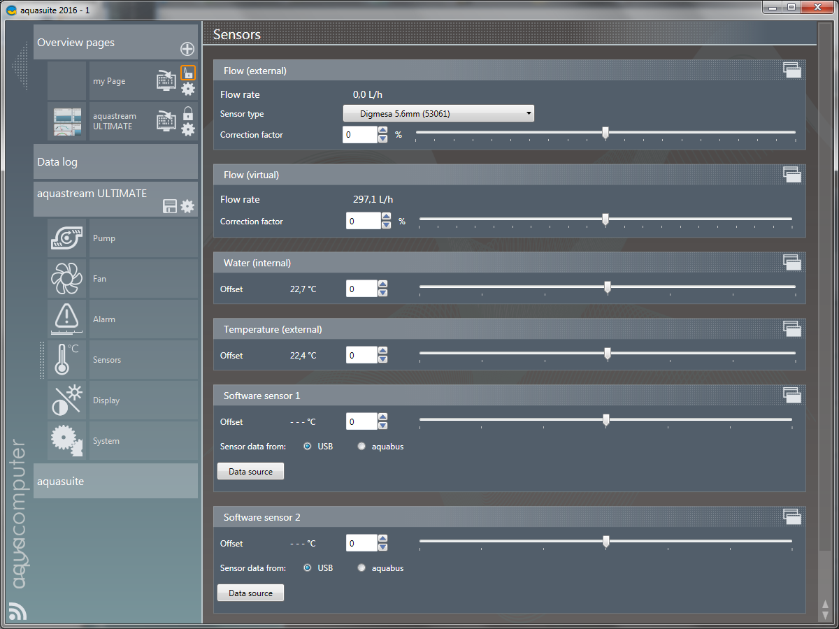The height and width of the screenshot is (629, 839).
Task: Click the Flow (virtual) correction factor slider
Action: click(x=605, y=219)
